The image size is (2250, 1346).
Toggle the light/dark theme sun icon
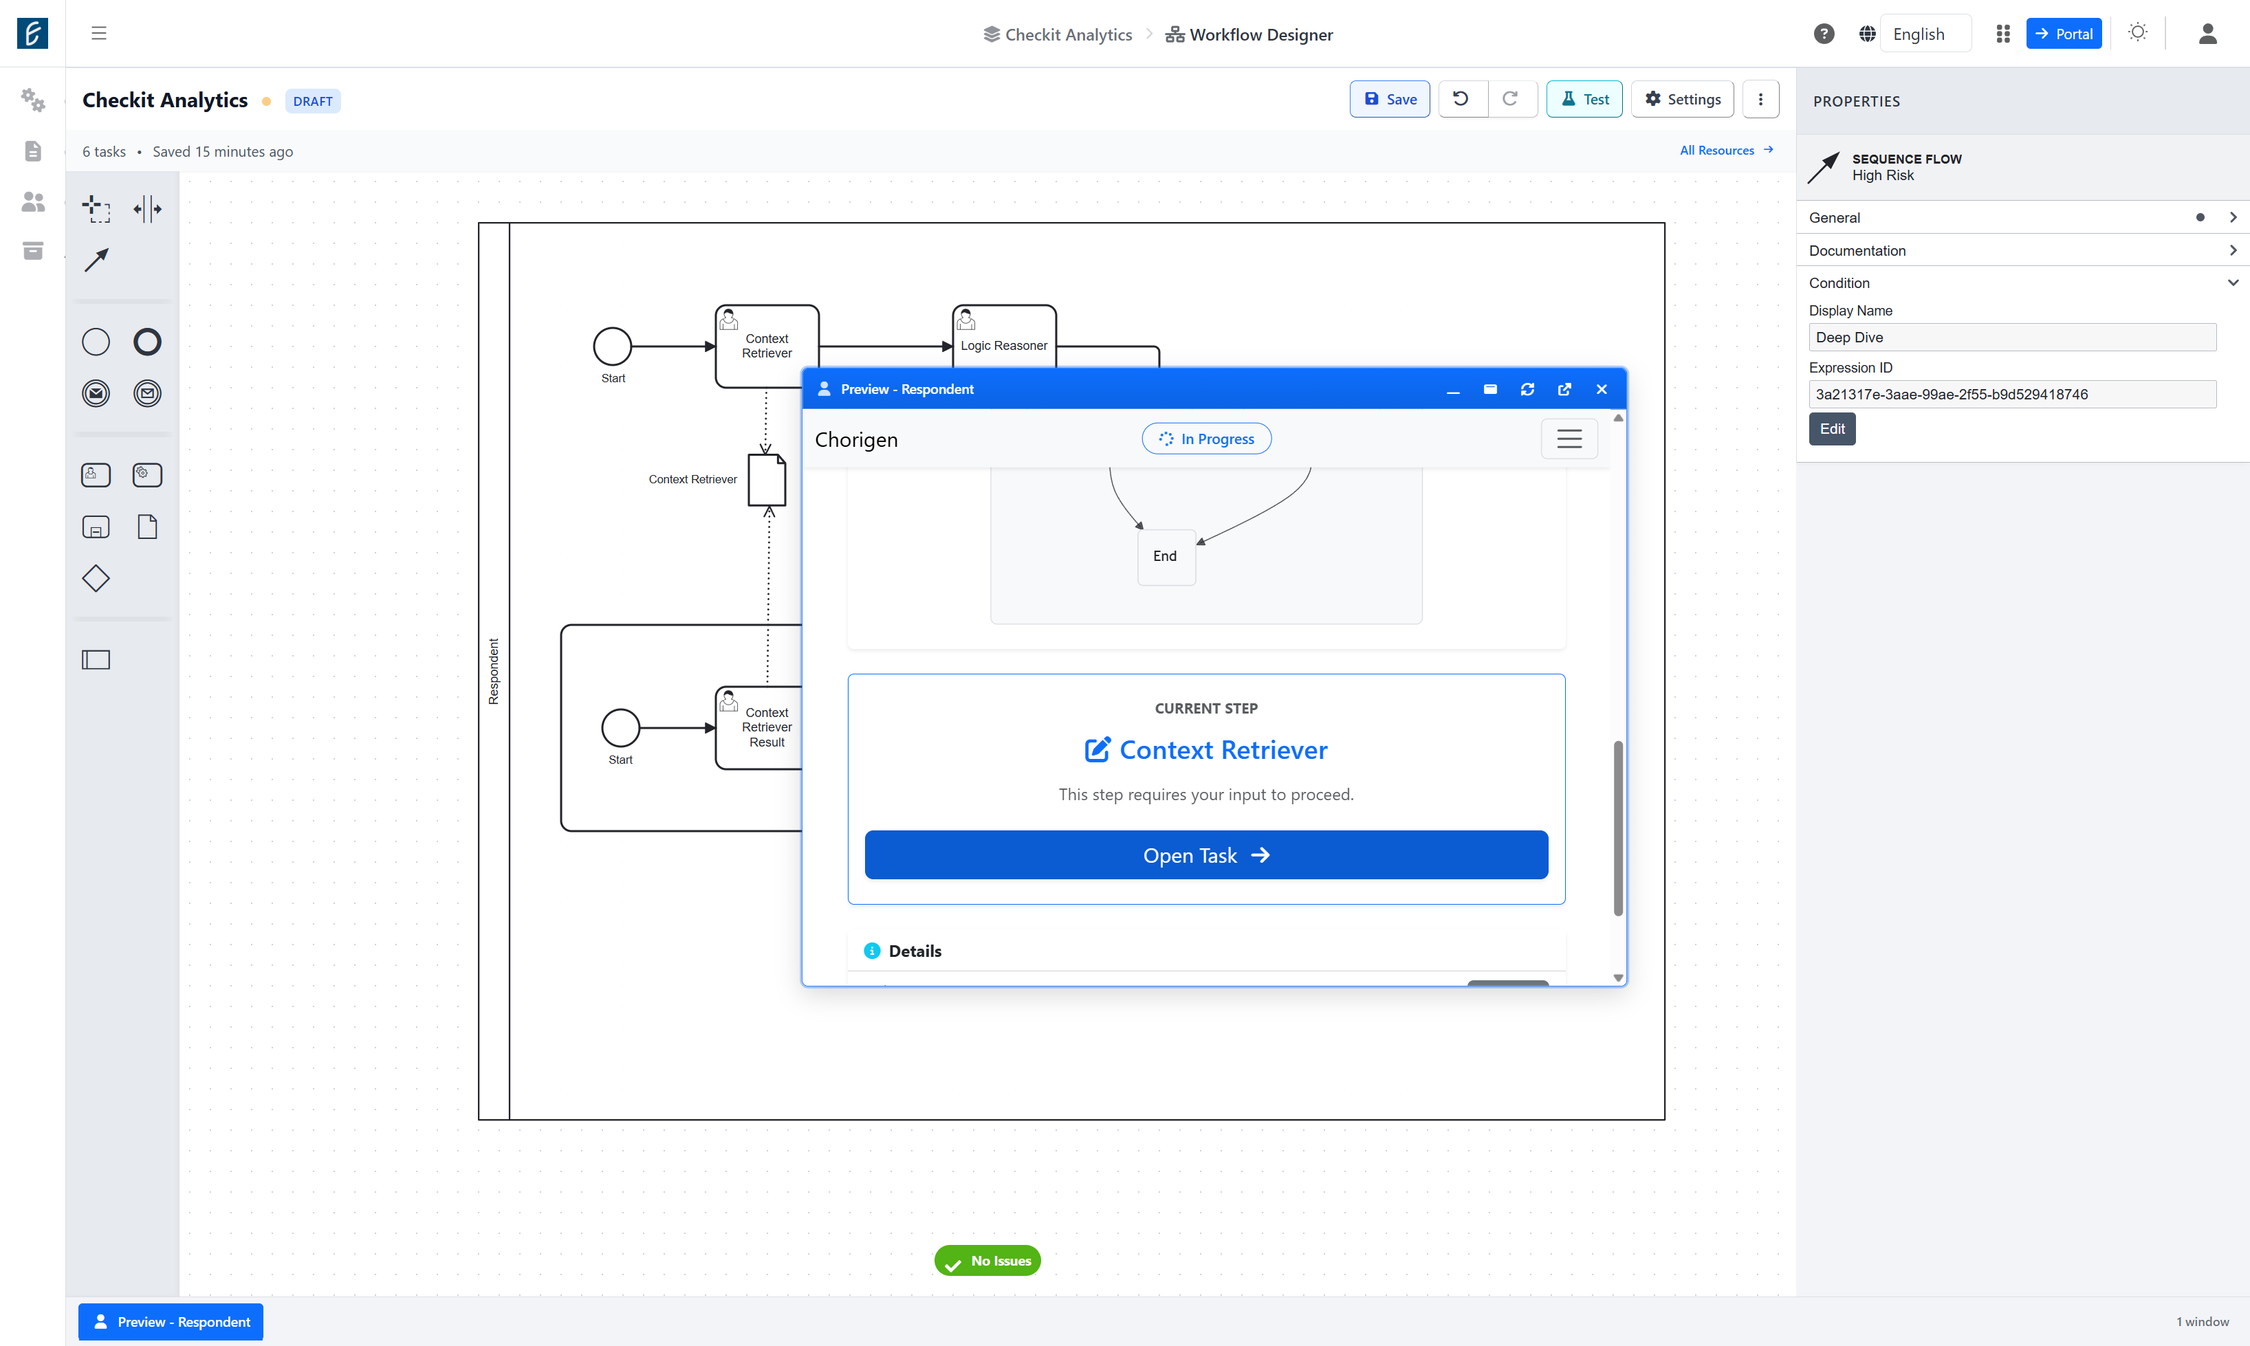2137,32
